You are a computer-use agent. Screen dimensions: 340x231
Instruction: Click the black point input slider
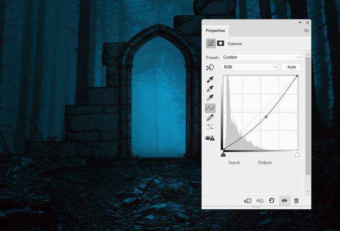click(223, 155)
